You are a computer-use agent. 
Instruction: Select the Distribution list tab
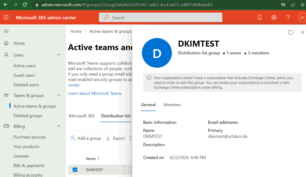pos(116,116)
